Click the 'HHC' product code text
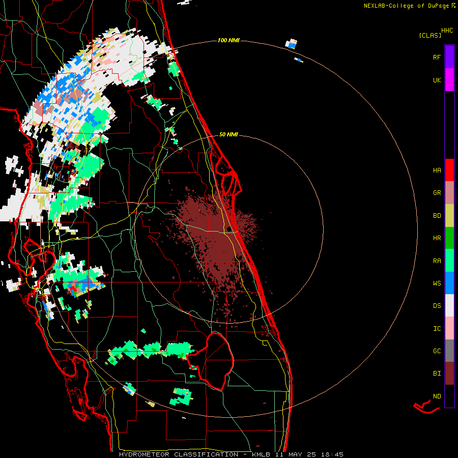 coord(447,31)
